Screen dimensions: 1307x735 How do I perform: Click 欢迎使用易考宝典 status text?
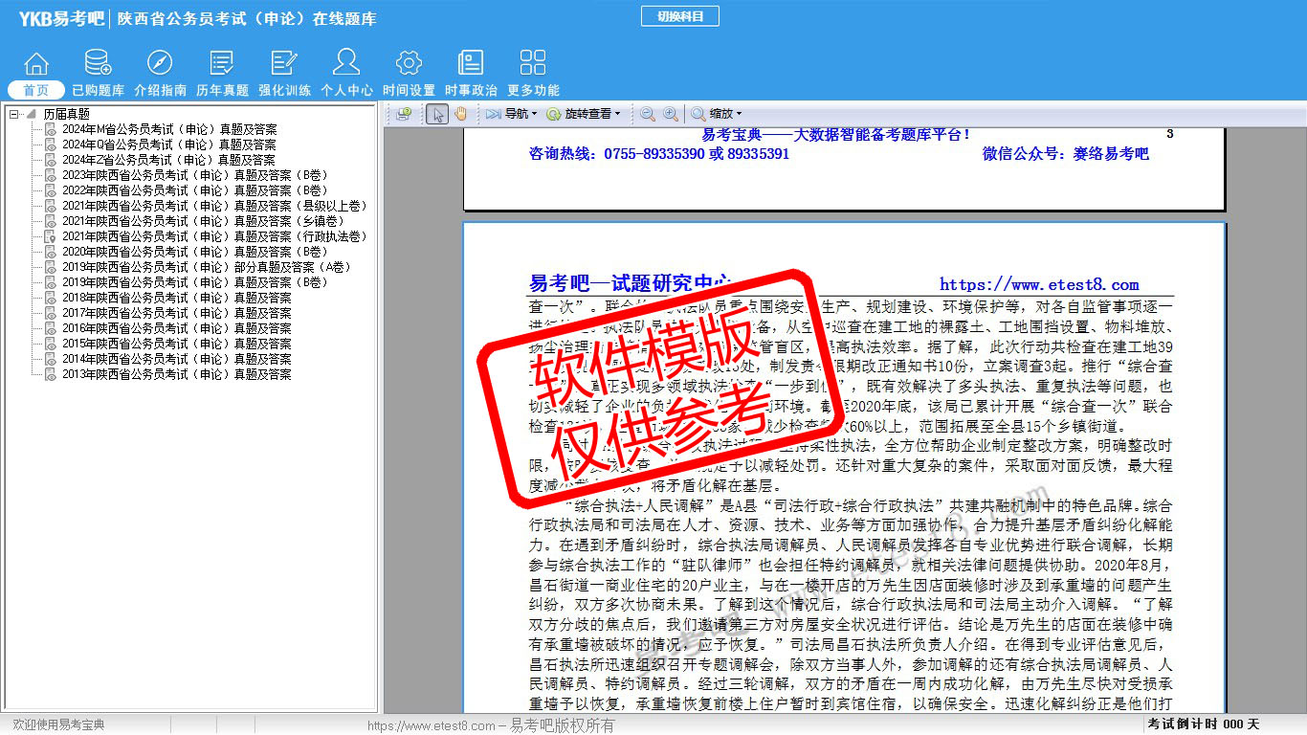coord(58,725)
